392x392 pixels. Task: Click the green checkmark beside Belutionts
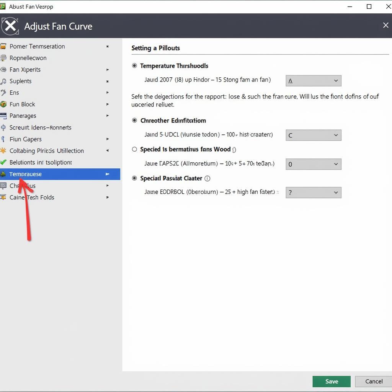[3, 162]
